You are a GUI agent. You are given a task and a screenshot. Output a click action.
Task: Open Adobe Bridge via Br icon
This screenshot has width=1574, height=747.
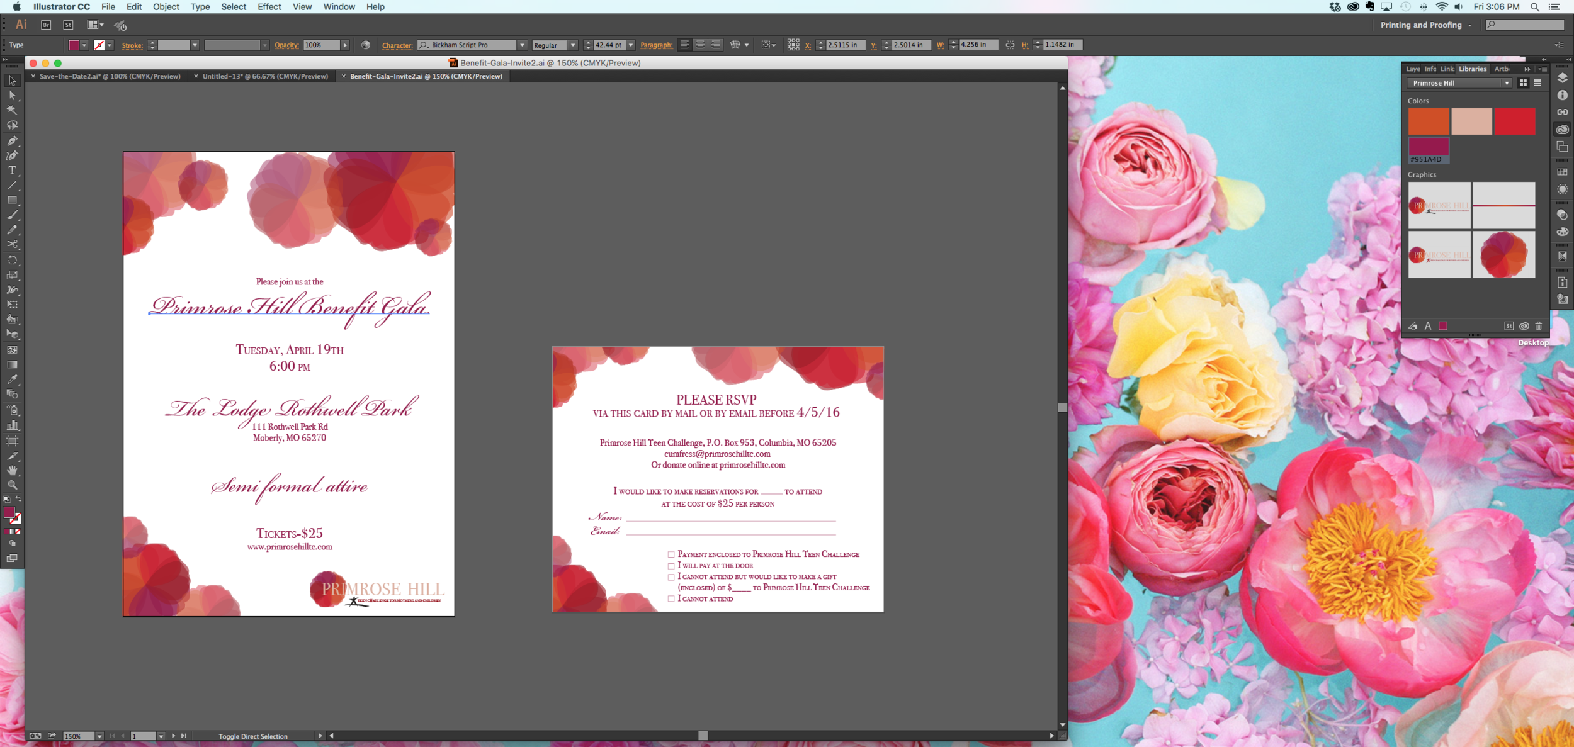46,25
